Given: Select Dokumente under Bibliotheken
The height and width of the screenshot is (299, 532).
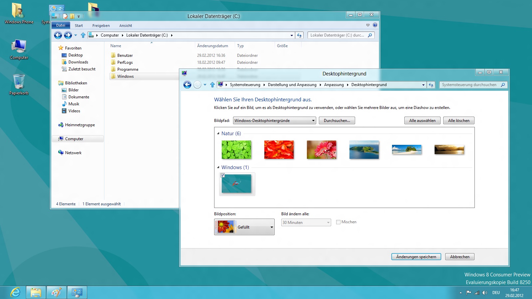Looking at the screenshot, I should 79,97.
